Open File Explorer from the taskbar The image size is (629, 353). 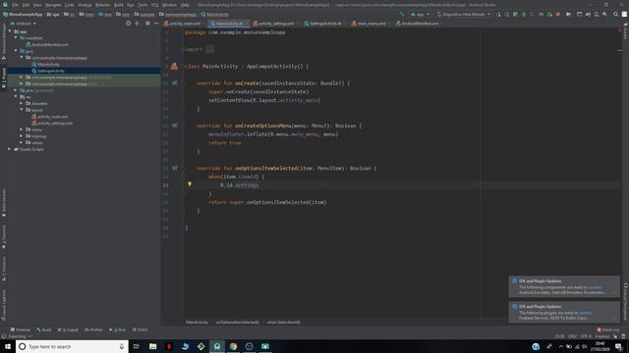pos(153,346)
